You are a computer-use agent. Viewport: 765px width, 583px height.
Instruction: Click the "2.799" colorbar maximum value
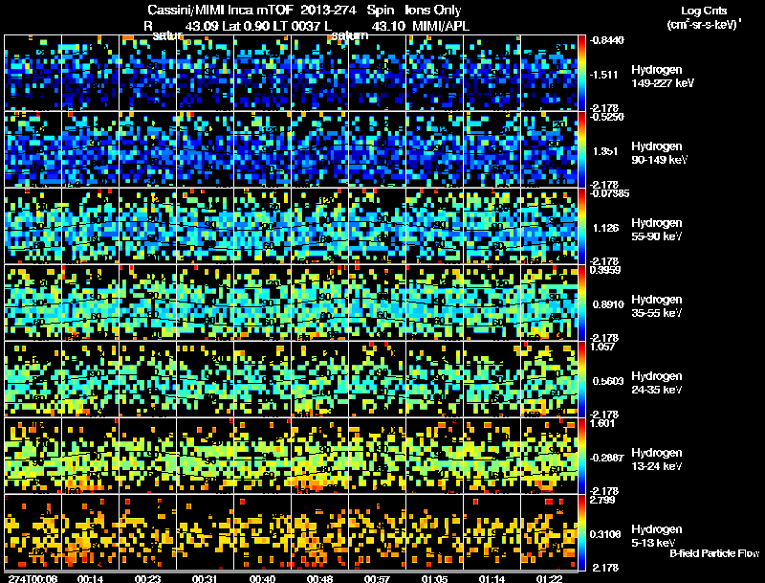[602, 500]
